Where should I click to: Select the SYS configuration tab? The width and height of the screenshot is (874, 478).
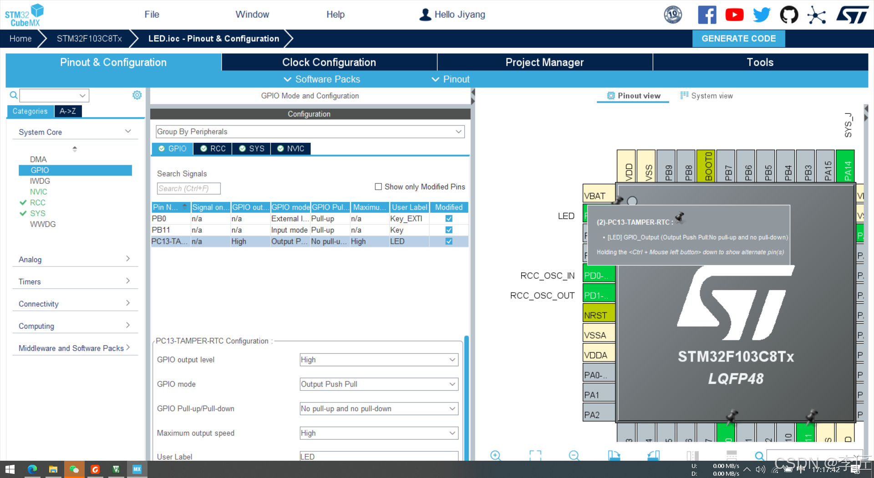tap(251, 149)
